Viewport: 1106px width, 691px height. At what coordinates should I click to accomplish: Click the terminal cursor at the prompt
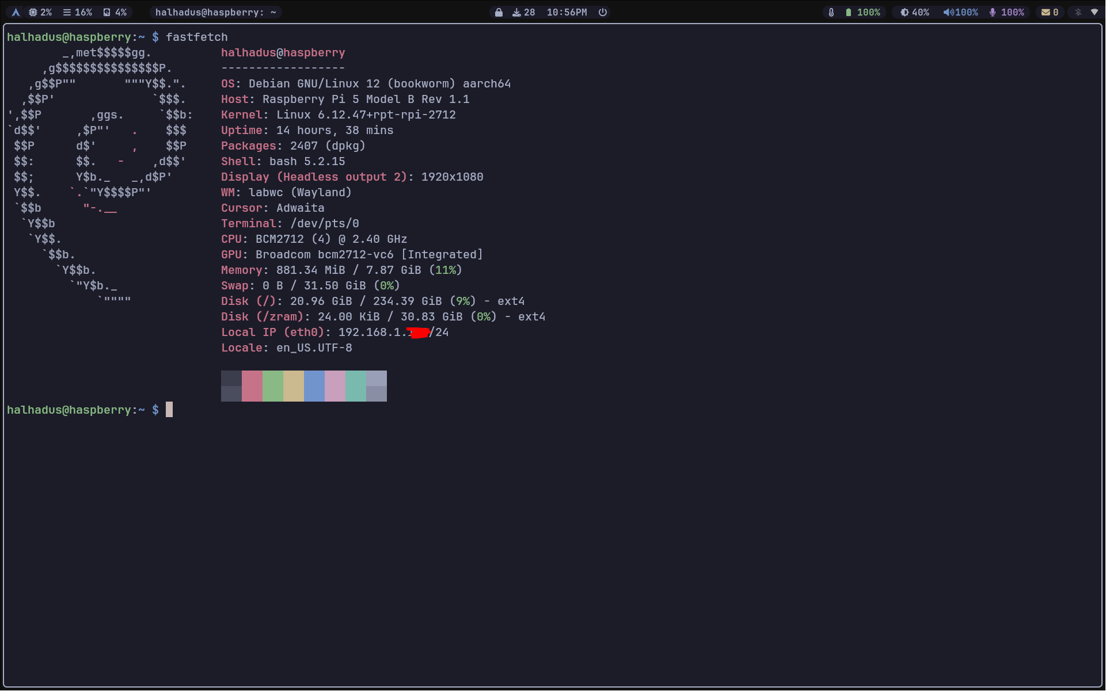[169, 410]
